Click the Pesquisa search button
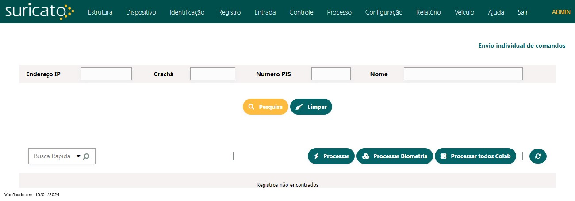 point(265,107)
